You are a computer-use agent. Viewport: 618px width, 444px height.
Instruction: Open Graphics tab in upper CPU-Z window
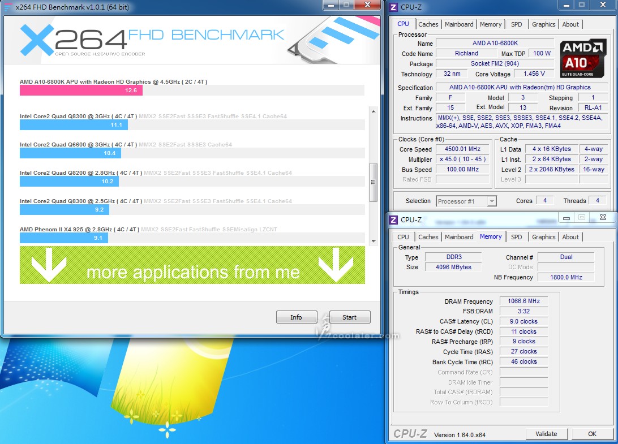(543, 24)
